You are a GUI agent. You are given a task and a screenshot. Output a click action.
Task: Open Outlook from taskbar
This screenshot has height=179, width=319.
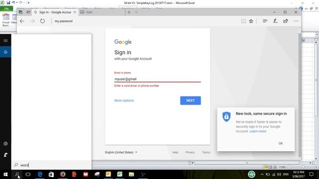(x=108, y=175)
